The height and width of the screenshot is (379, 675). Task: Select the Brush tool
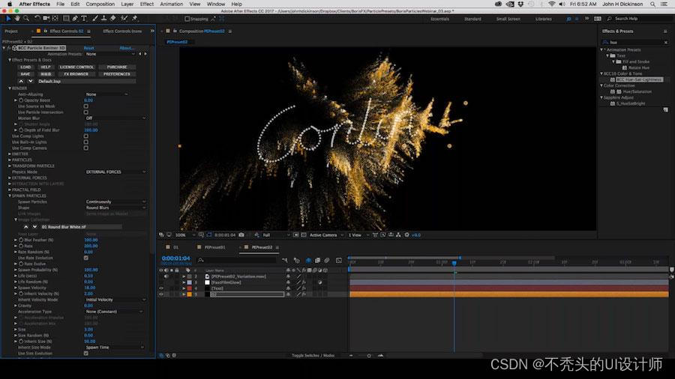click(x=95, y=19)
